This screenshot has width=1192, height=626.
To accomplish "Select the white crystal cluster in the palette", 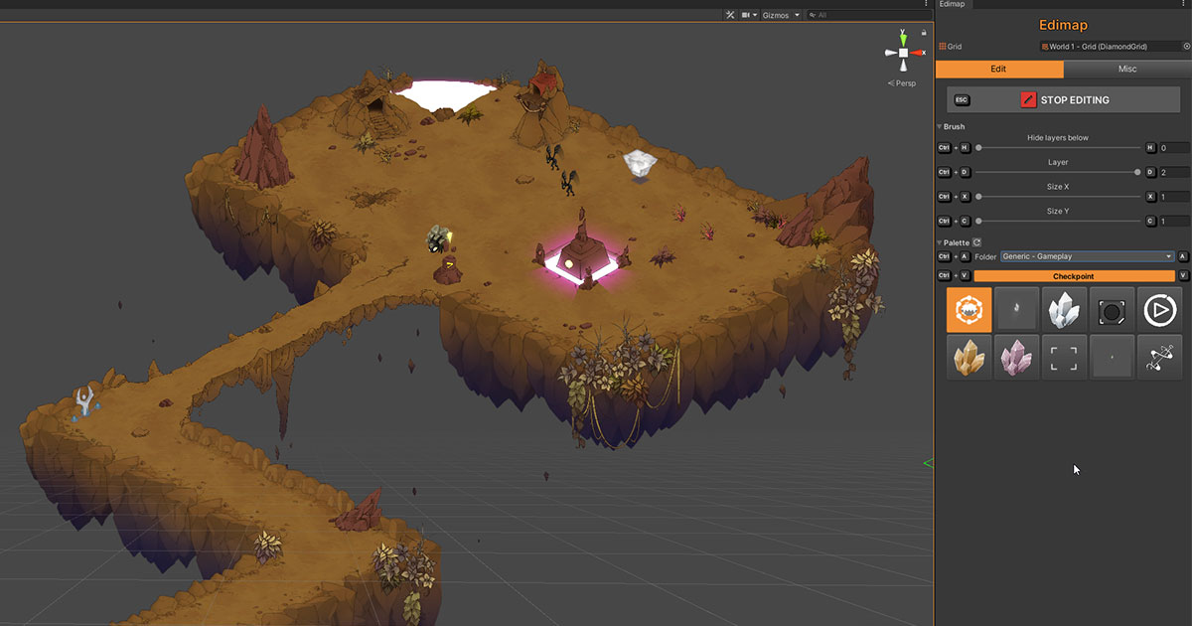I will pos(1064,309).
